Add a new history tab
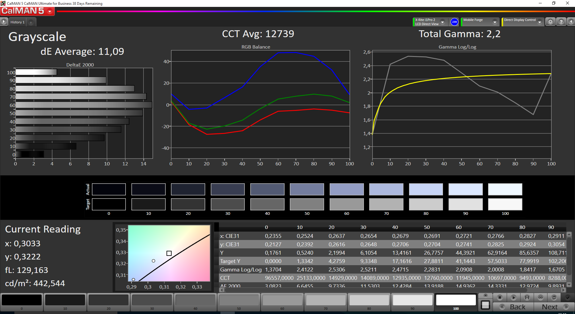The width and height of the screenshot is (575, 314). (31, 22)
